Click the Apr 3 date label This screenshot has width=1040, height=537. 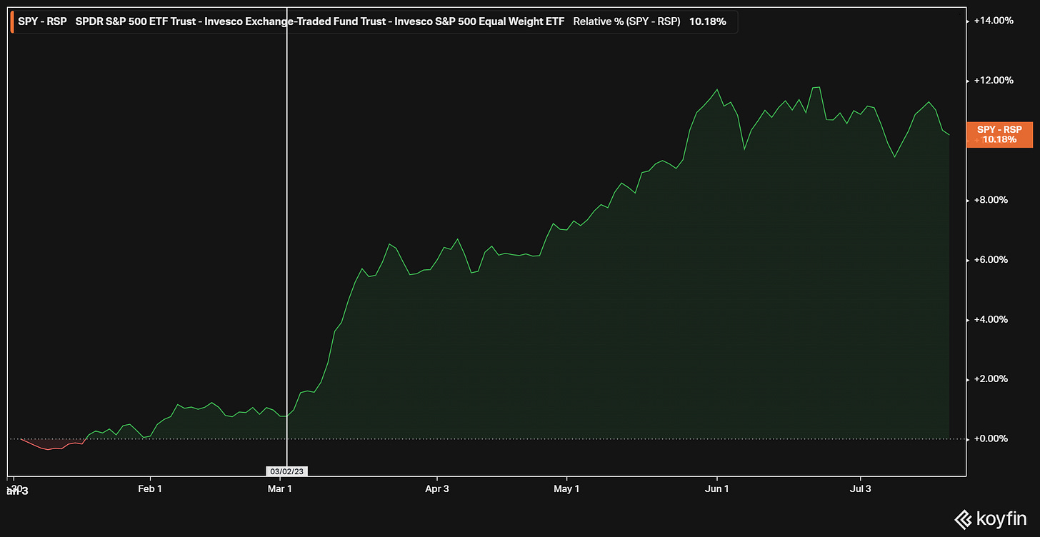click(x=436, y=488)
